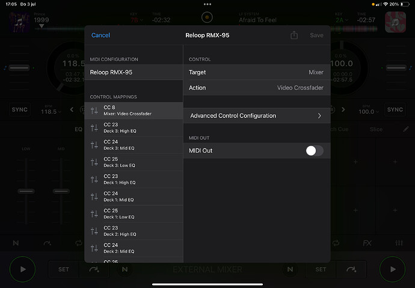Open Advanced Control Configuration
The image size is (415, 288).
257,115
